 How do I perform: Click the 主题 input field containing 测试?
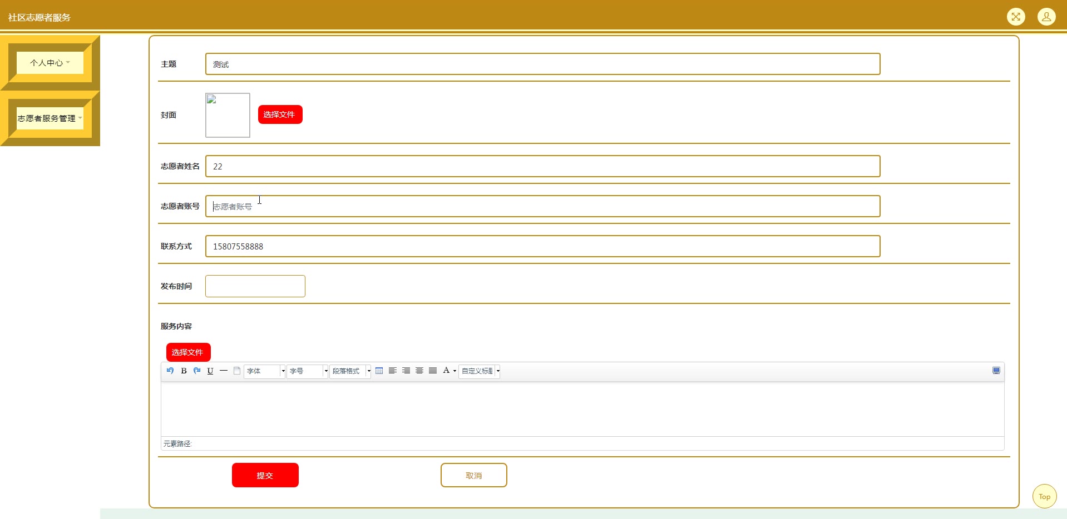tap(543, 64)
